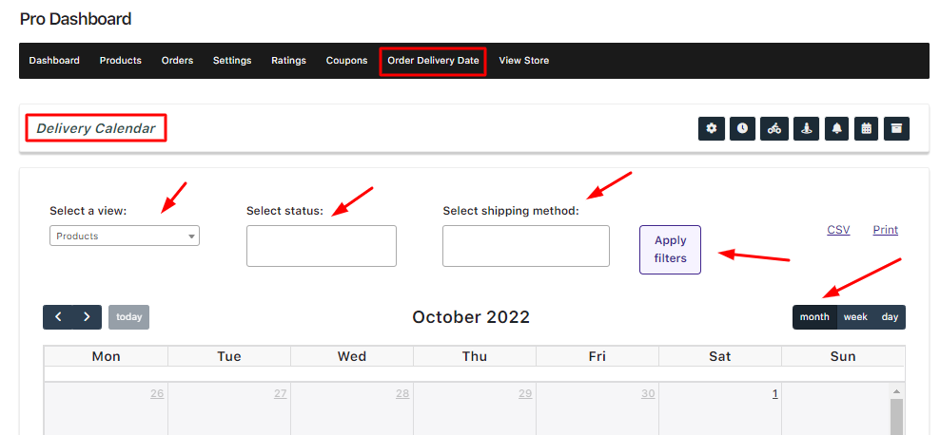Click the Wed column header
Image resolution: width=940 pixels, height=435 pixels.
[x=352, y=356]
